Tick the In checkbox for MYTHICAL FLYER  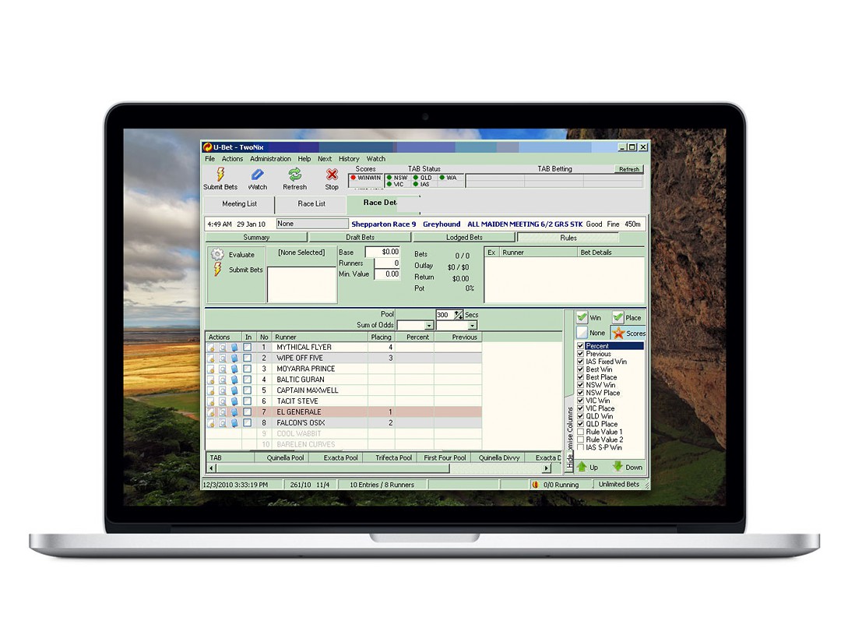[248, 347]
